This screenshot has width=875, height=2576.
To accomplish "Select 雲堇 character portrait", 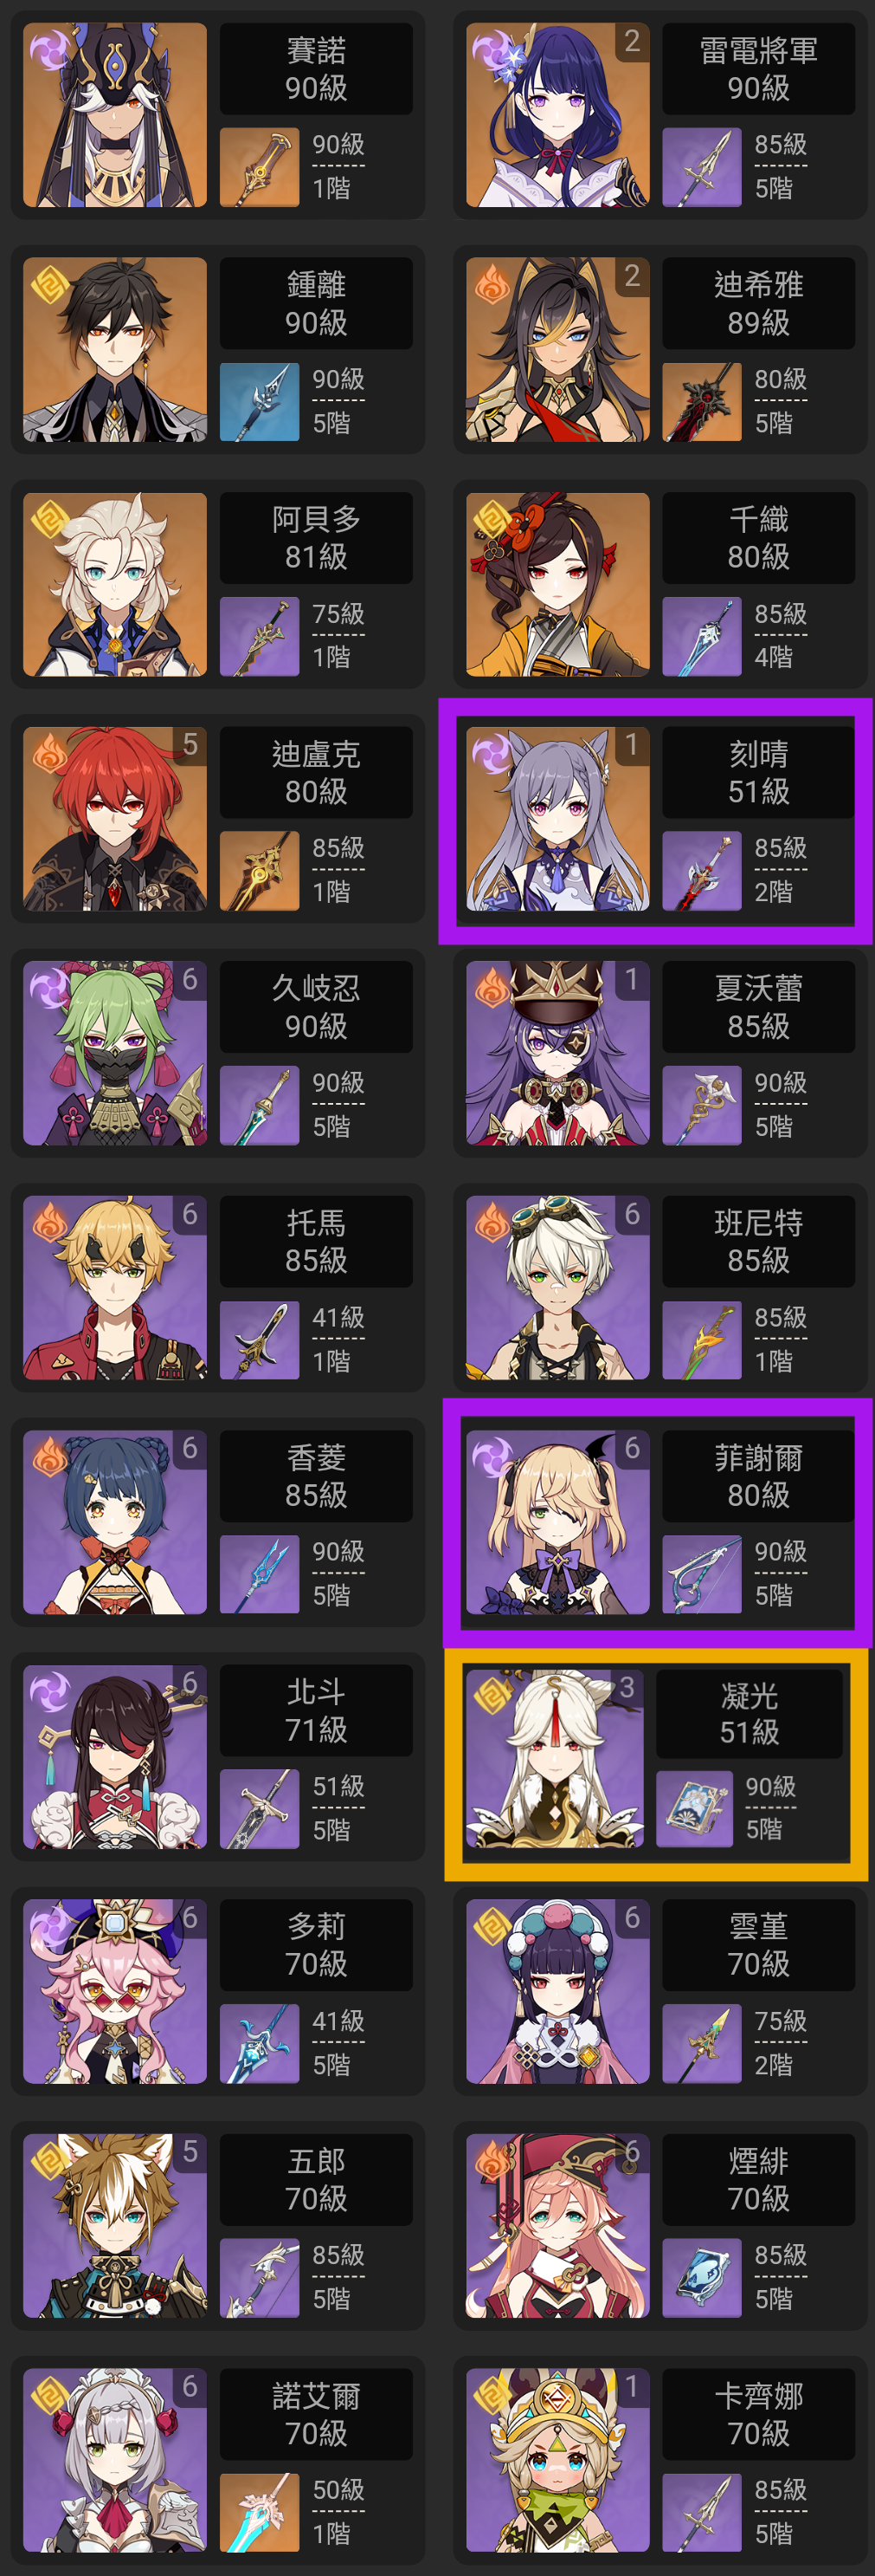I will click(x=557, y=1991).
